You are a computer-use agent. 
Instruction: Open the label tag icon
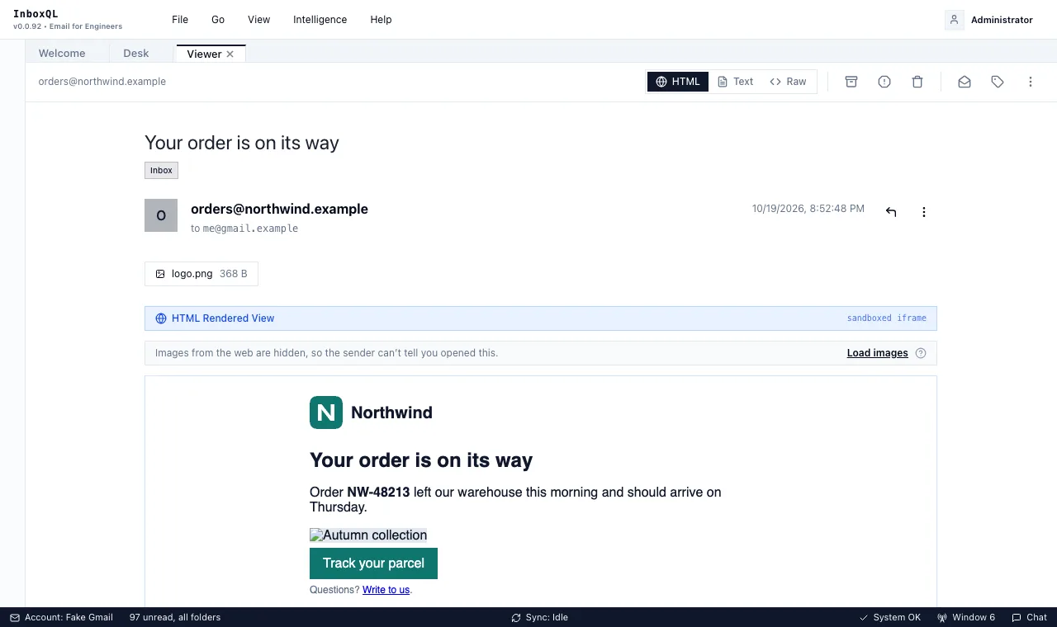click(998, 82)
